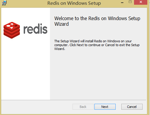
Task: Minimize the Redis setup window
Action: [122, 3]
